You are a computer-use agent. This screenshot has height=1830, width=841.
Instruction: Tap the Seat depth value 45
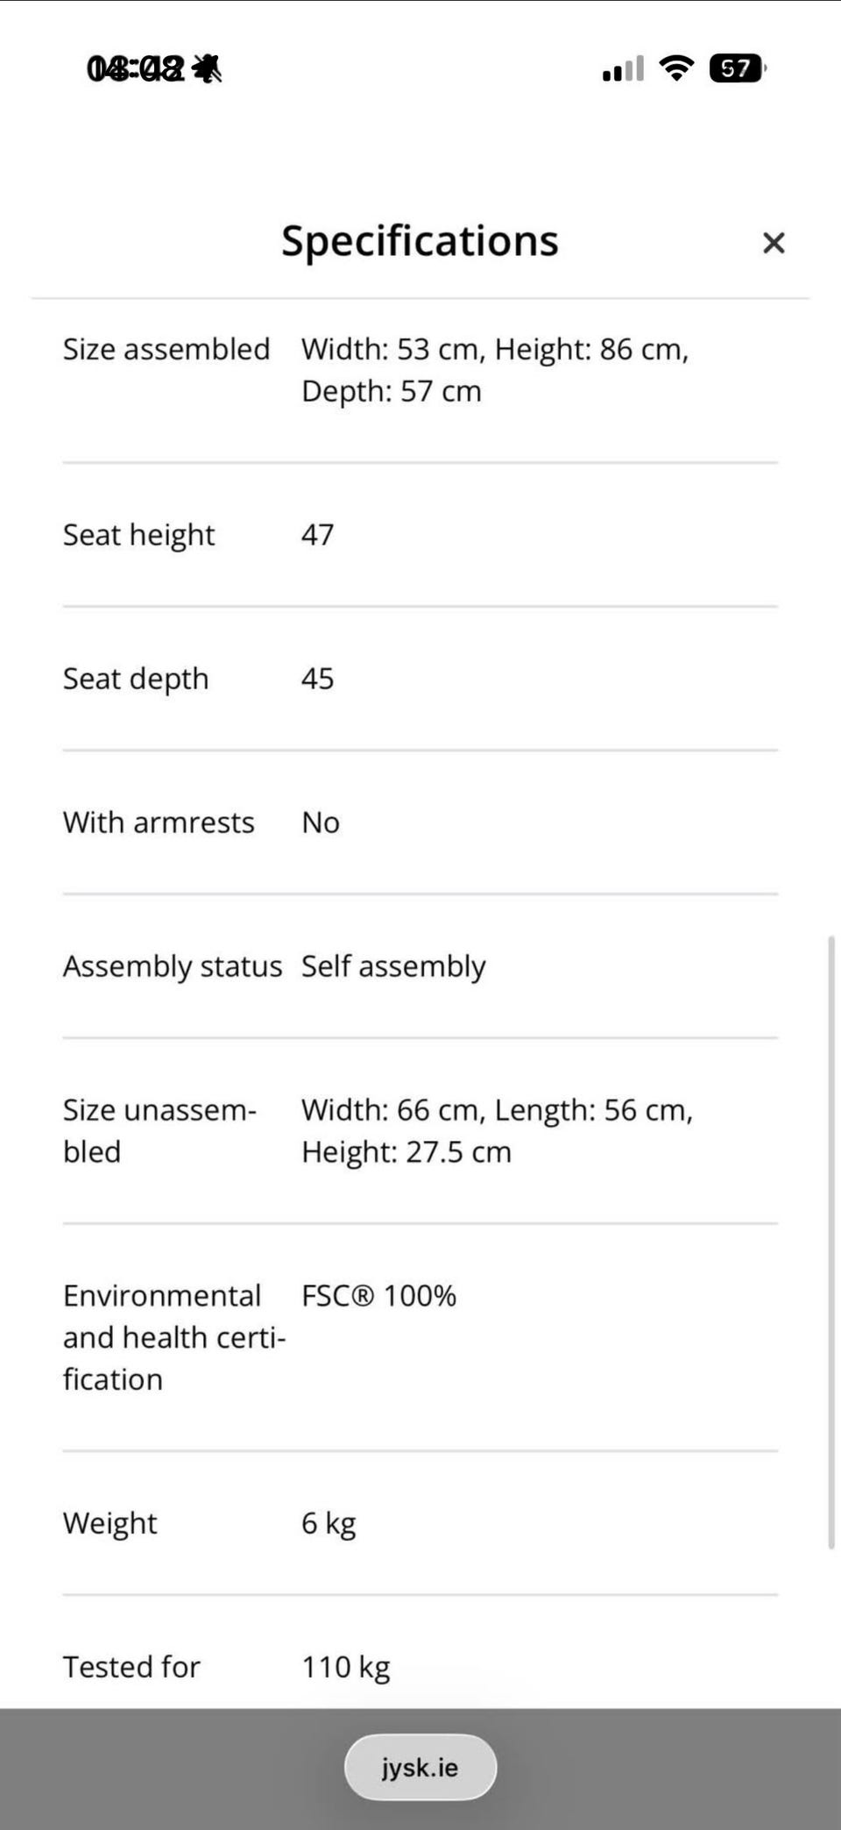(318, 679)
